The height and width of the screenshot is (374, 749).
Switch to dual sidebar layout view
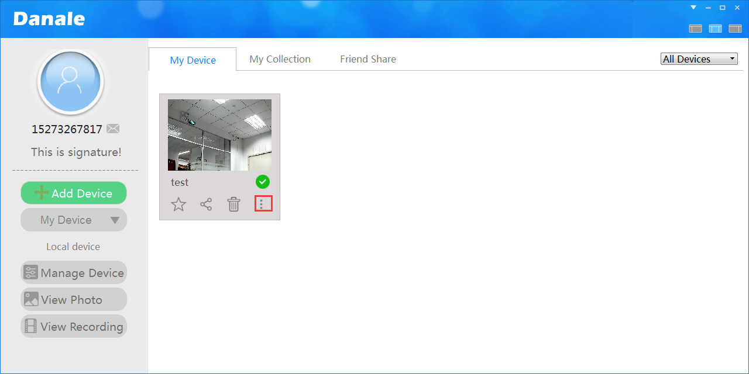click(715, 29)
